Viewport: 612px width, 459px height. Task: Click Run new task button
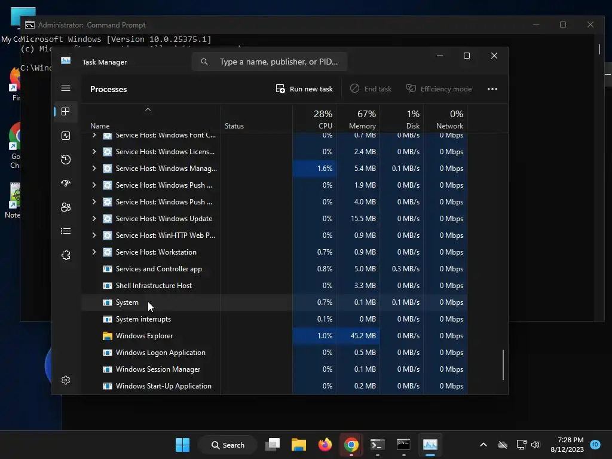304,89
